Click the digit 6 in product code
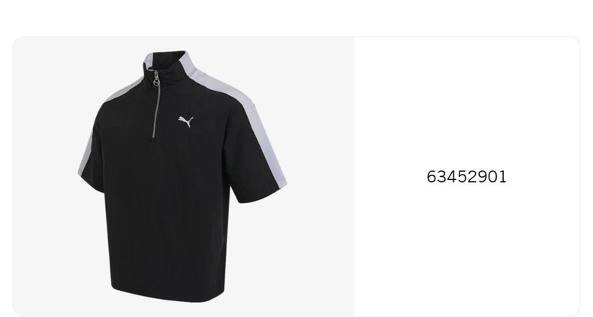Viewport: 593px width, 317px height. tap(431, 177)
